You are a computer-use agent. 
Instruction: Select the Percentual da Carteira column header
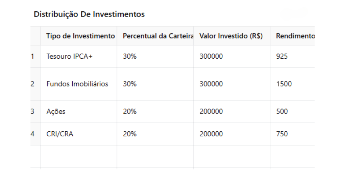click(158, 36)
